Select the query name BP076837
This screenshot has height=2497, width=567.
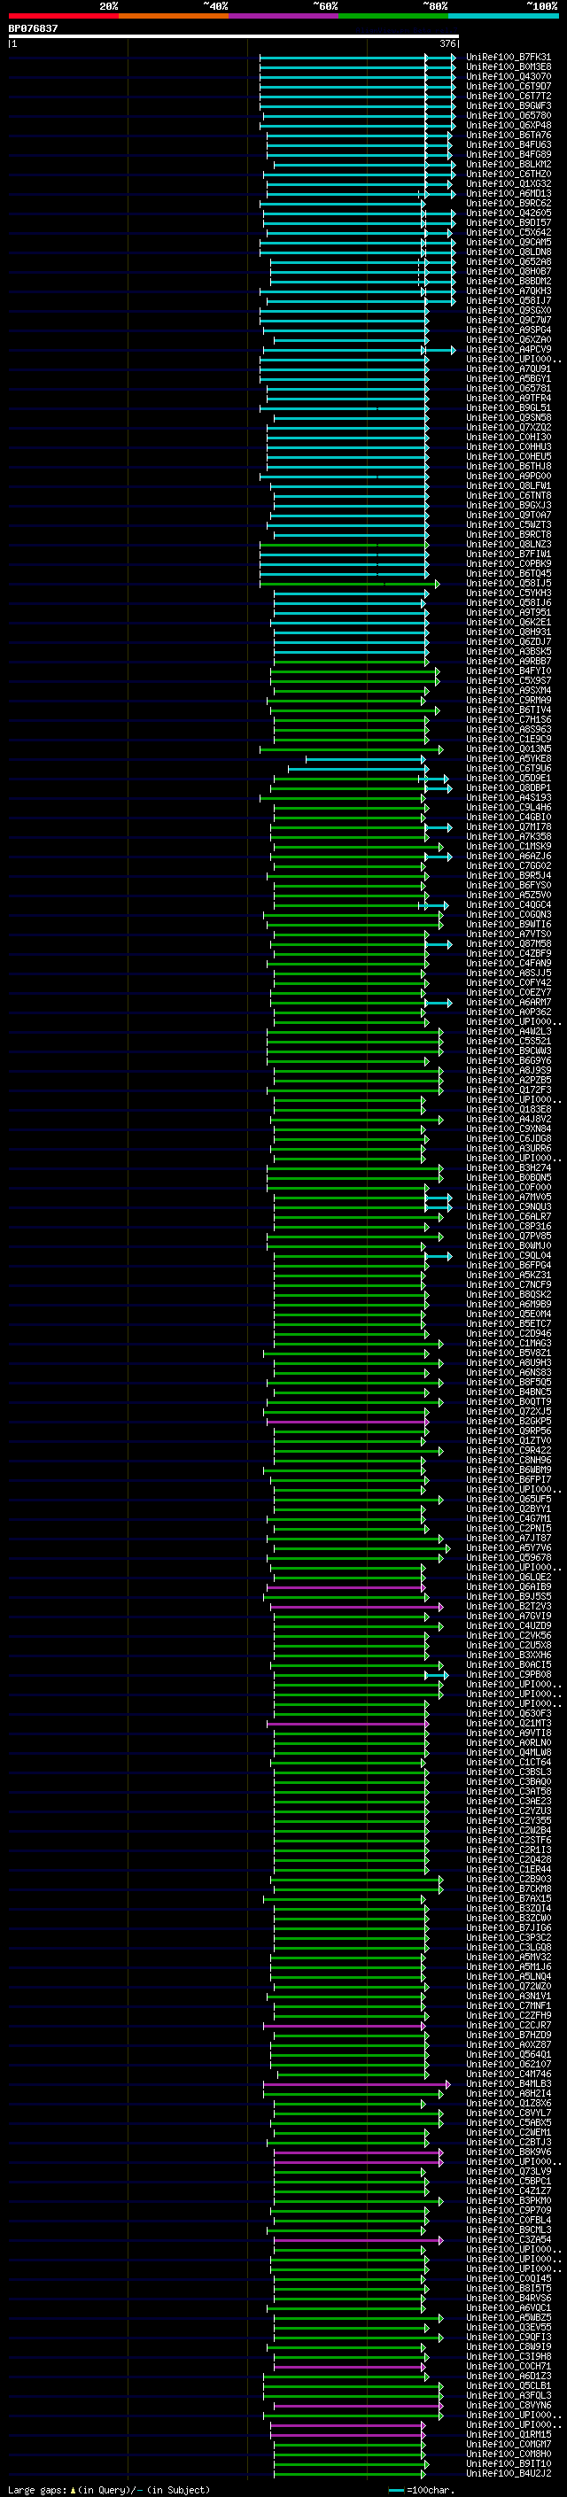pyautogui.click(x=33, y=28)
